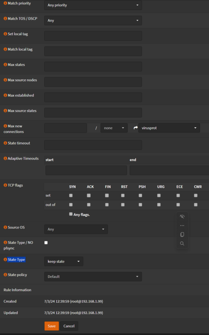Screen dimensions: 209x335
Task: Click the Cancel button
Action: (x=69, y=326)
